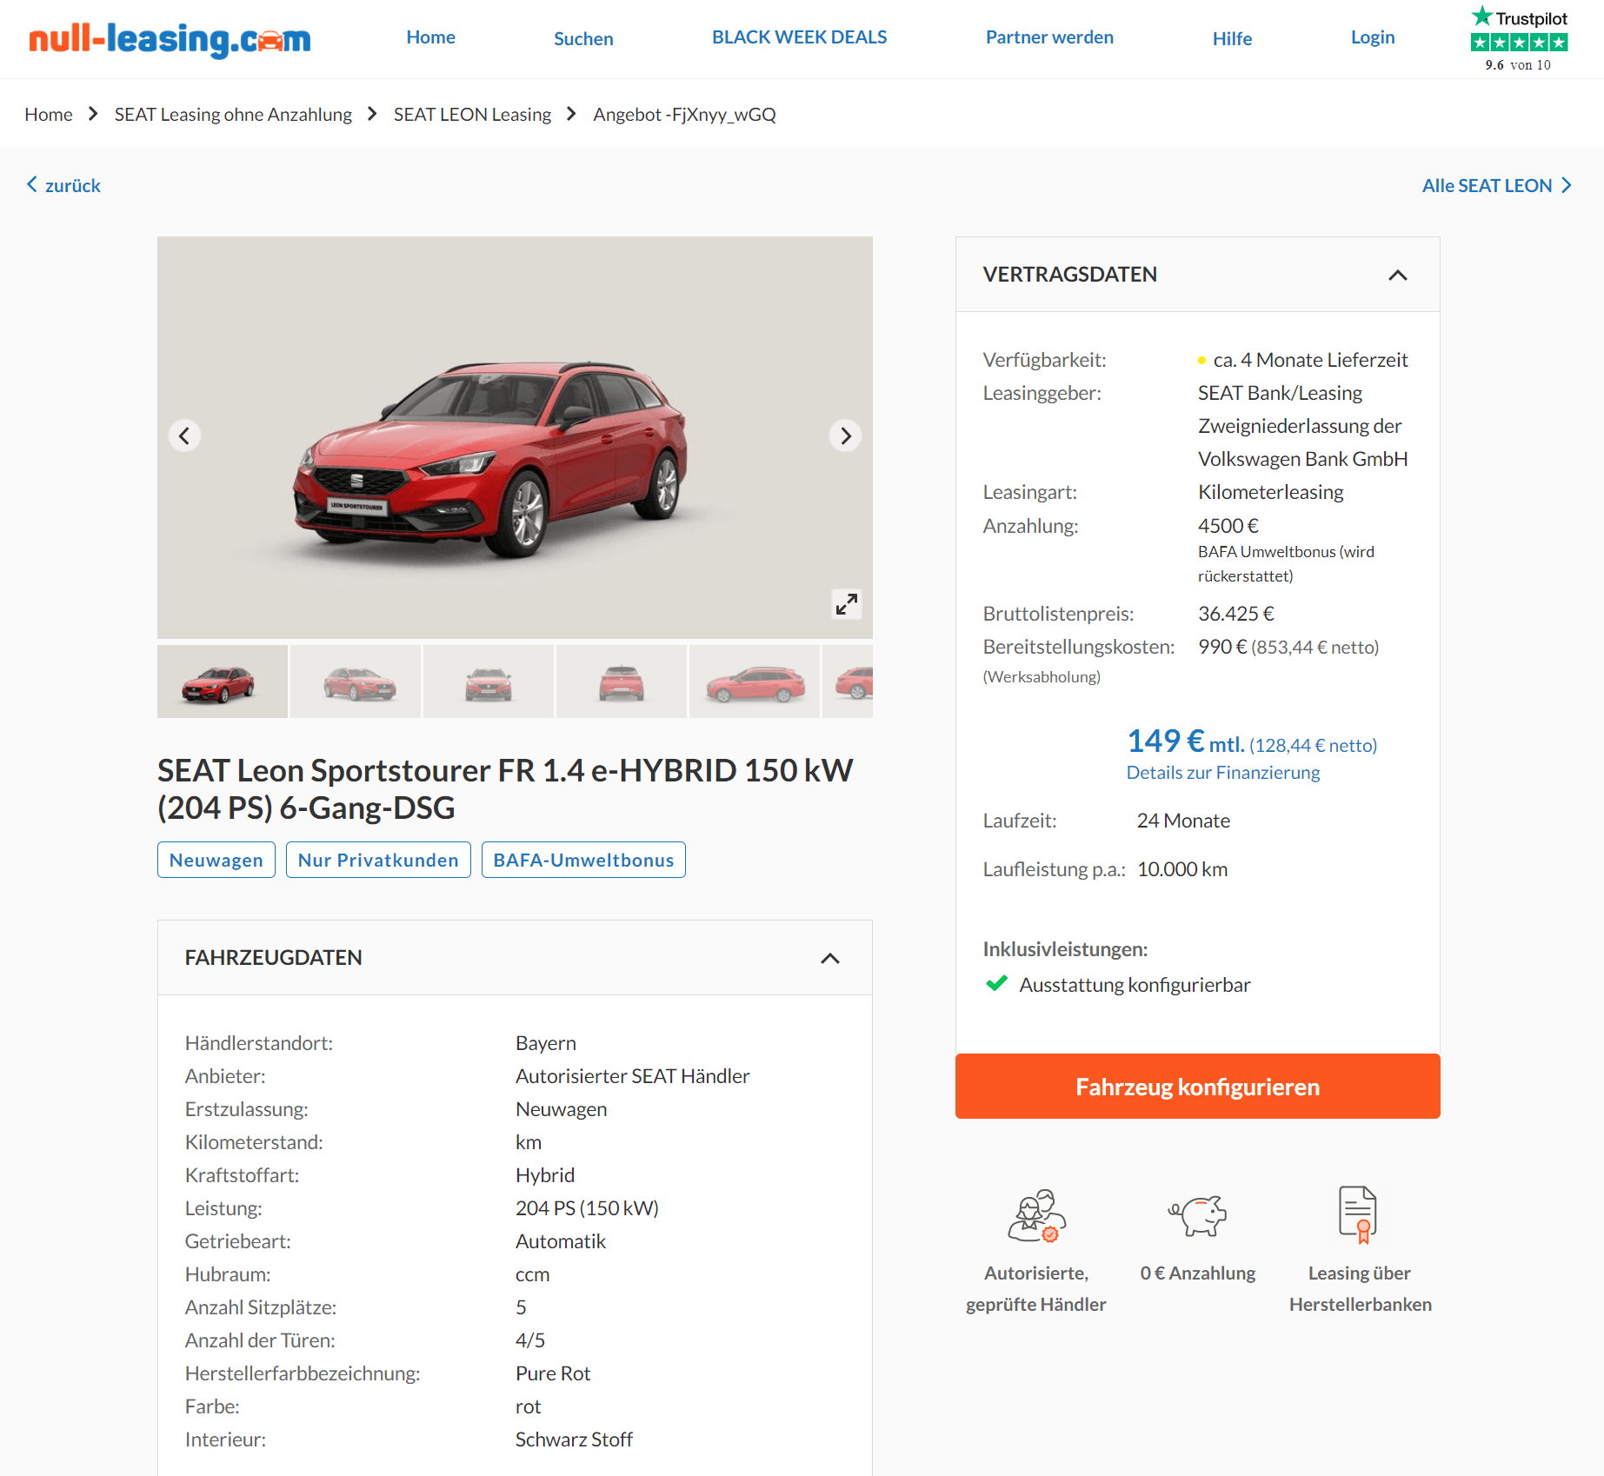Click the Kraftstoffart value Hybrid

click(x=545, y=1175)
